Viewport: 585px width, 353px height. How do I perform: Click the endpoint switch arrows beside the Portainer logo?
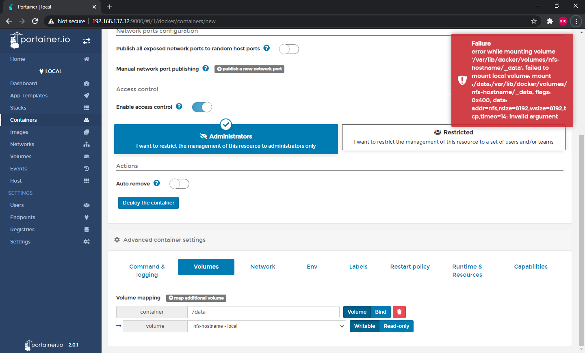tap(86, 41)
